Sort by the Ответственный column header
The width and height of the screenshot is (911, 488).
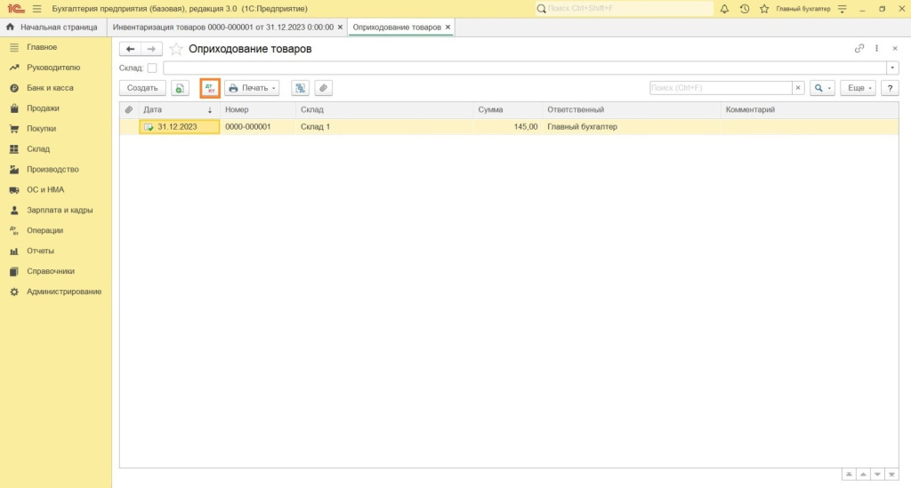631,109
